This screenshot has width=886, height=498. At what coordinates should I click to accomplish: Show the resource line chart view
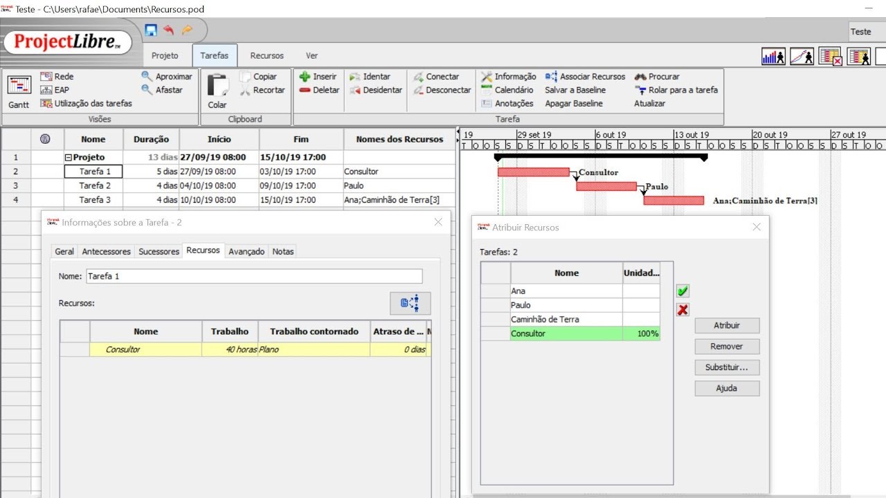coord(802,57)
